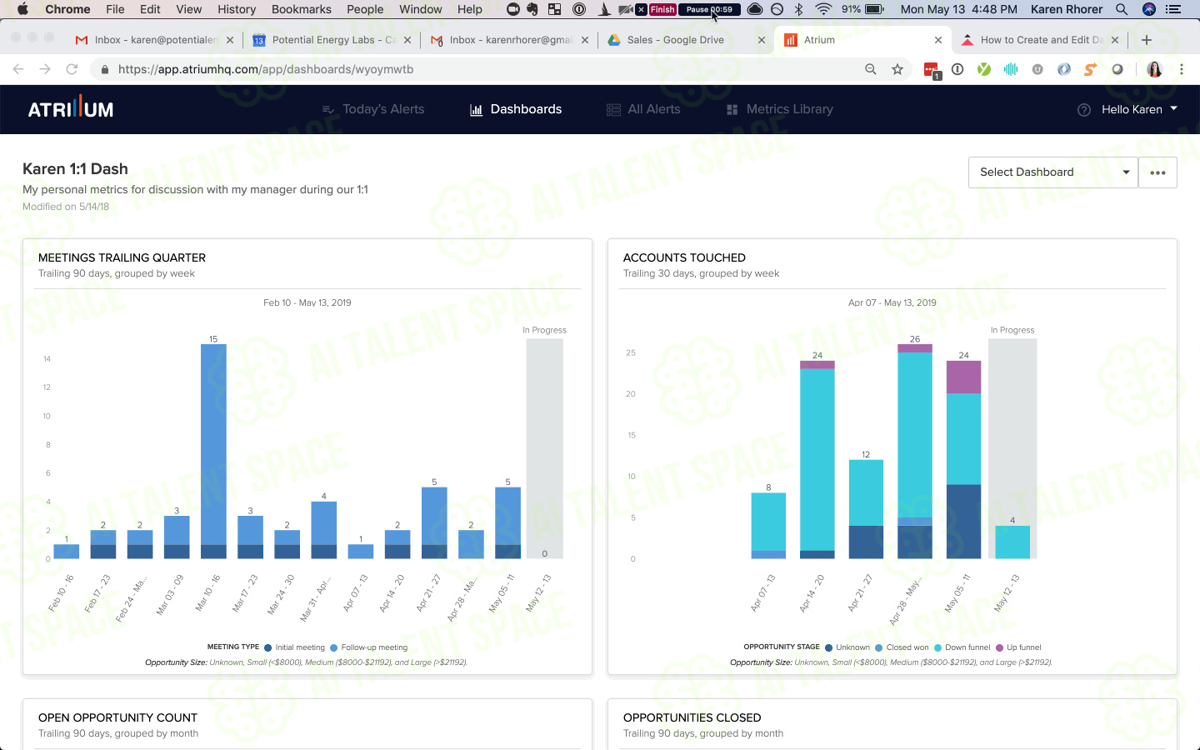Bookmark this page with star icon
This screenshot has width=1200, height=750.
point(897,69)
